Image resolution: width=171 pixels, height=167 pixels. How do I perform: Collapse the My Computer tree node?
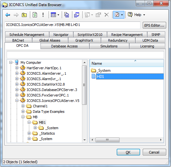pyautogui.click(x=11, y=63)
